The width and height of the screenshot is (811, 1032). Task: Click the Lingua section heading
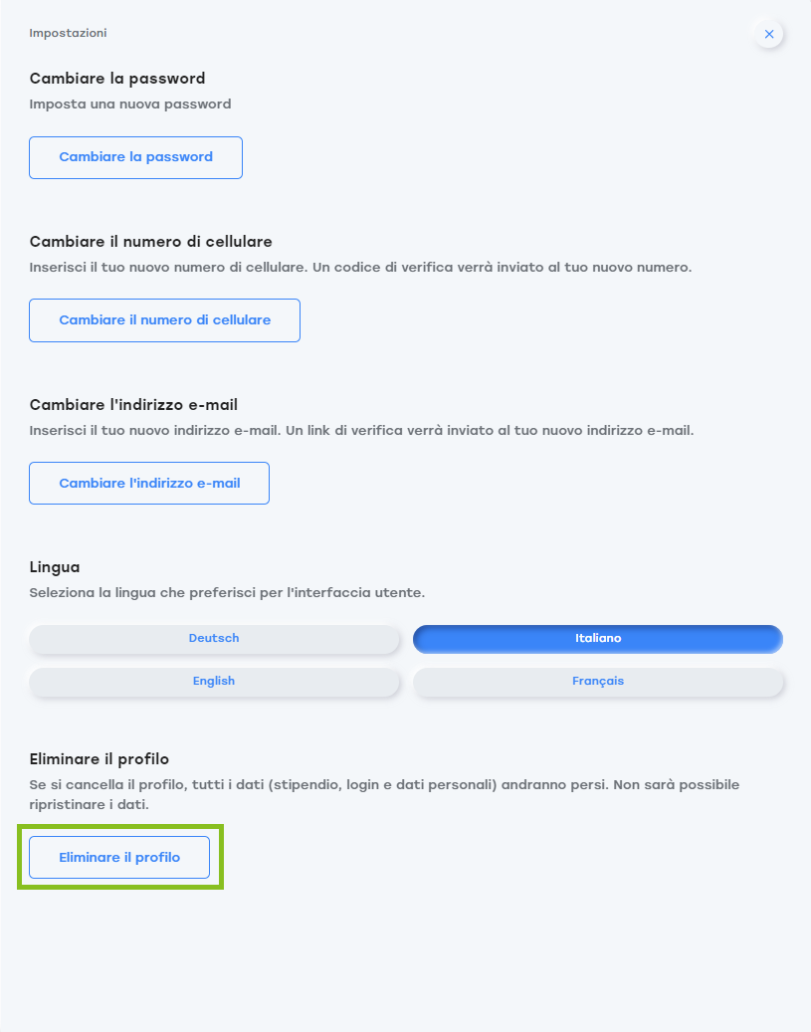(x=55, y=567)
